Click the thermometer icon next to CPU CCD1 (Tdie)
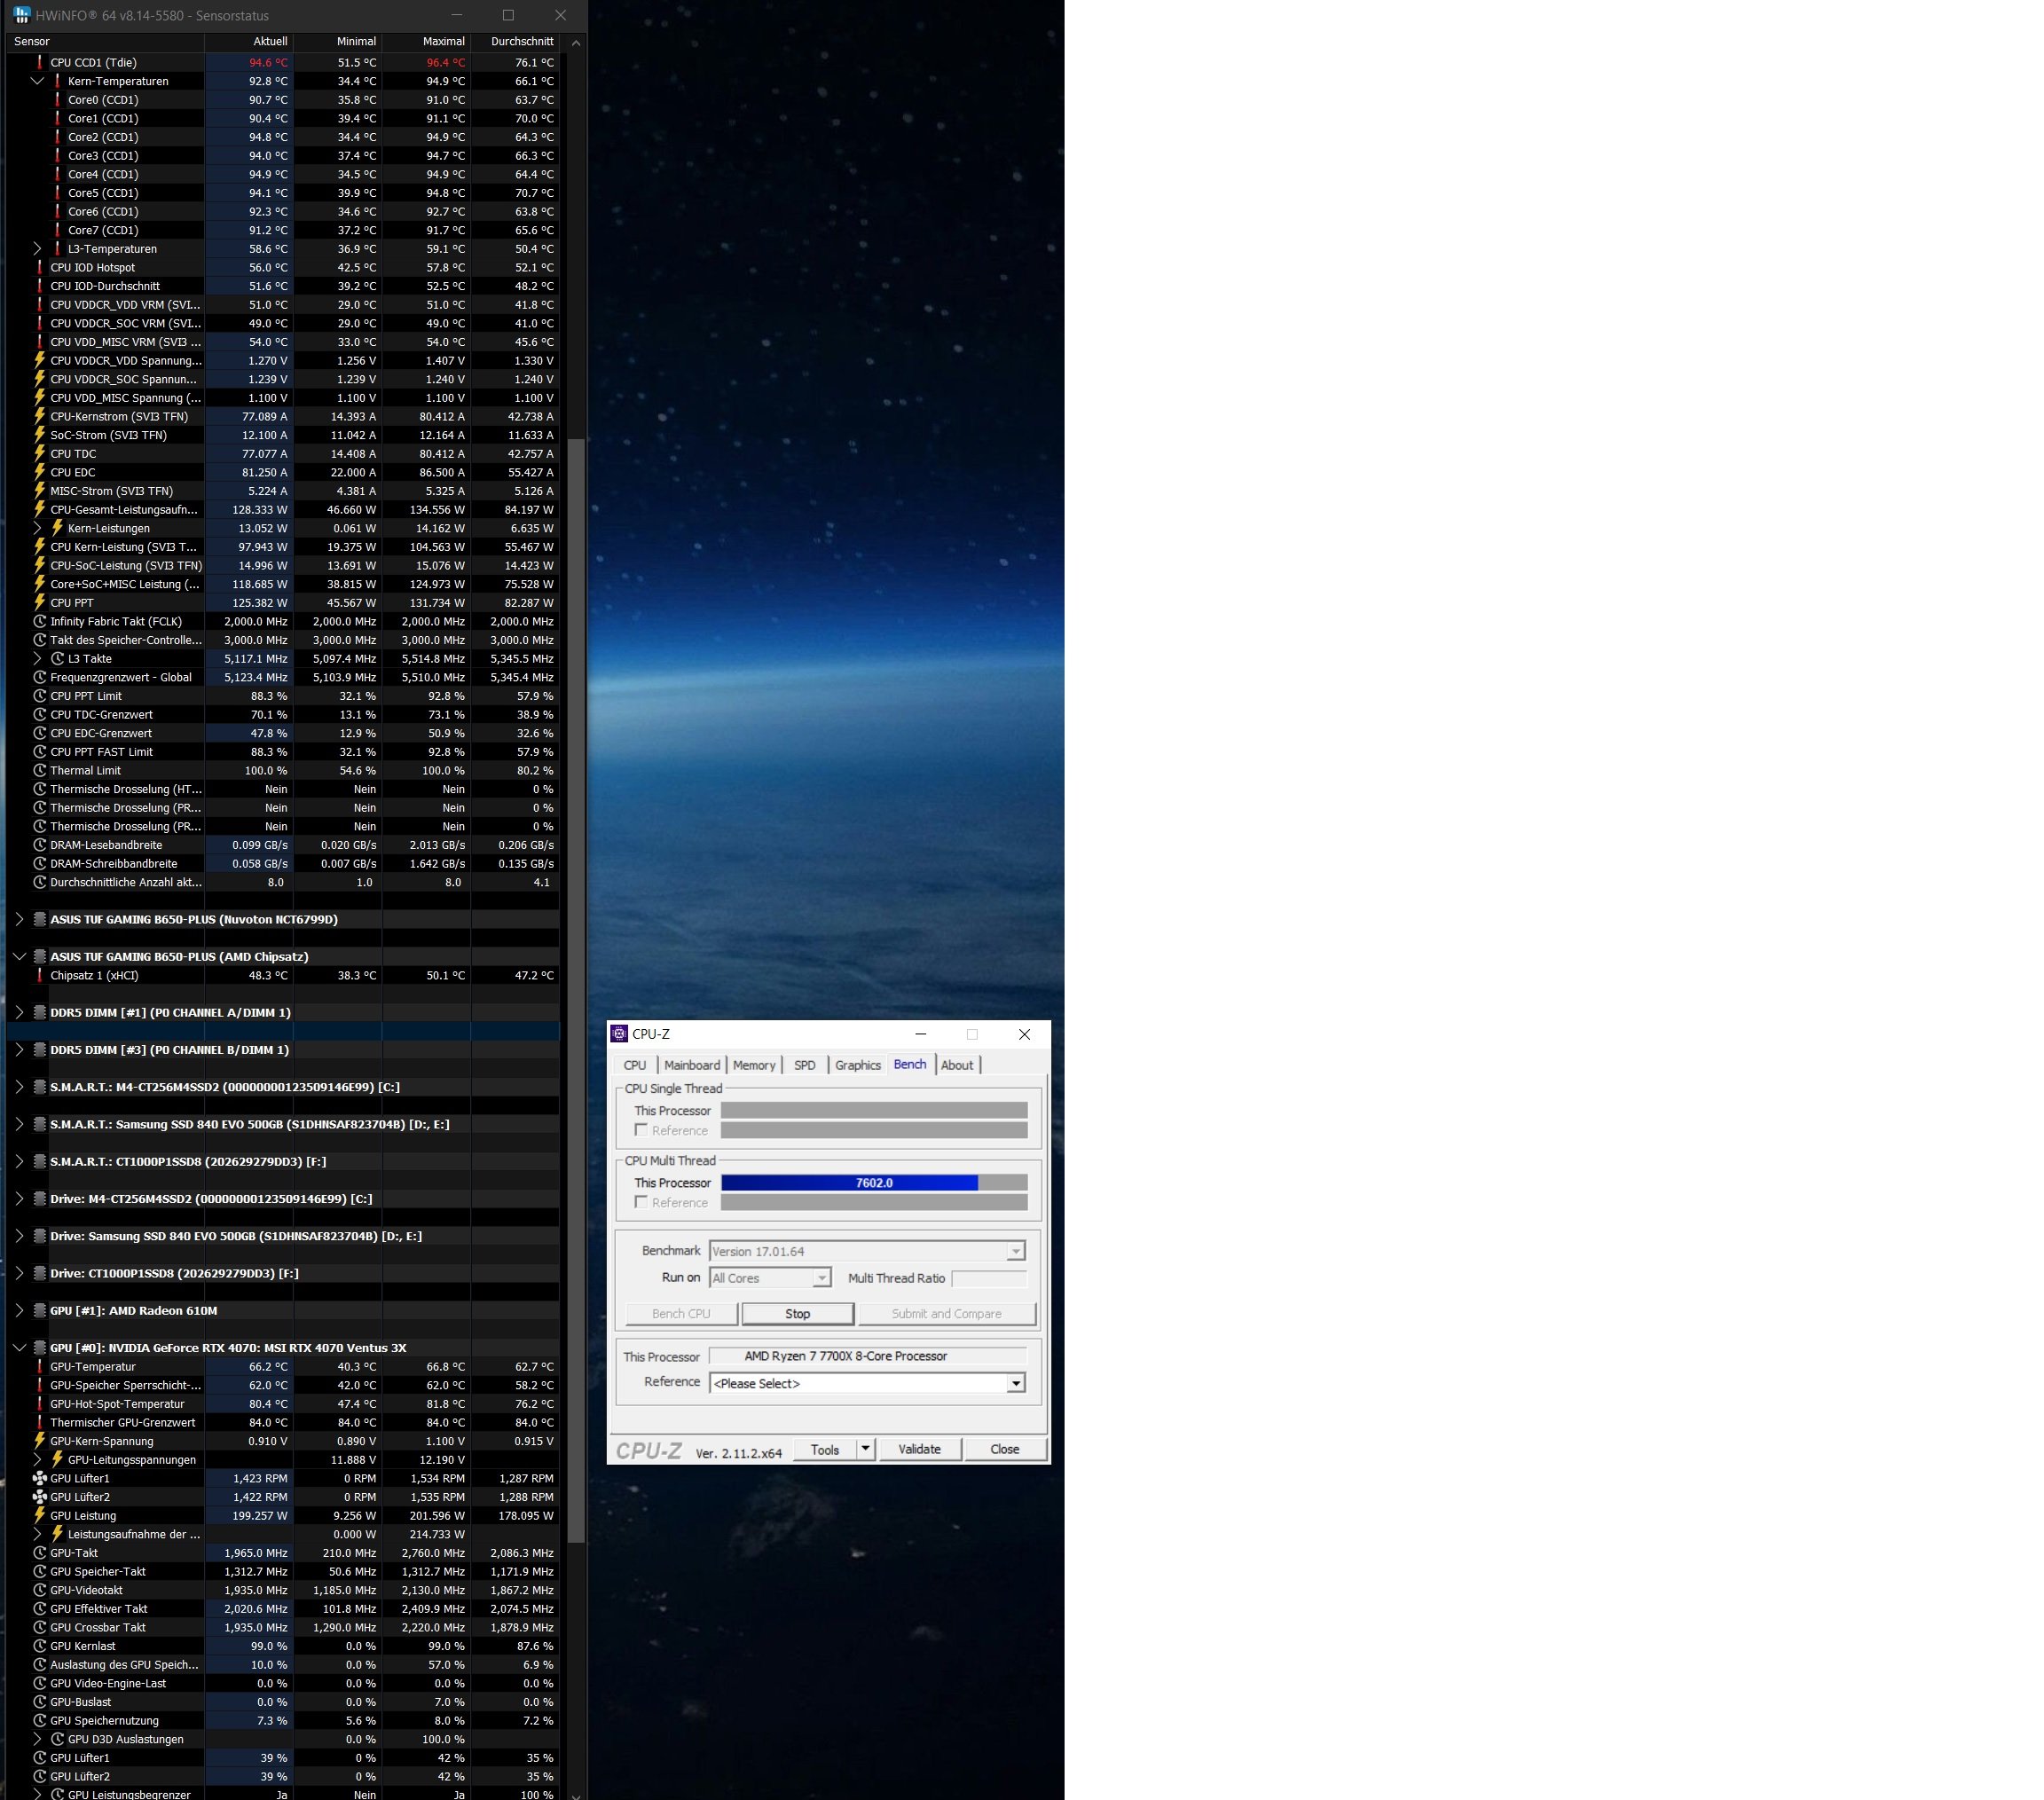The width and height of the screenshot is (2044, 1800). point(40,62)
